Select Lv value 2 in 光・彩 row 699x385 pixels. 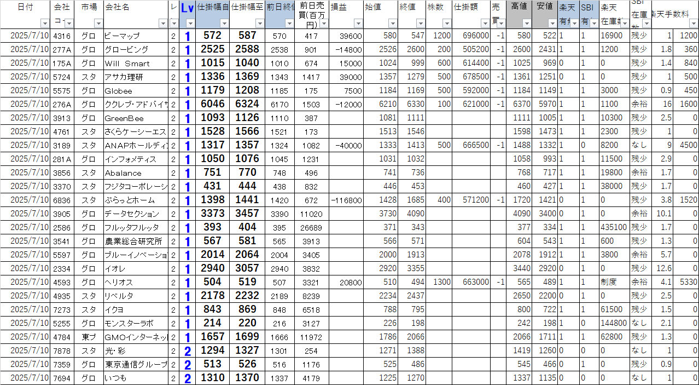[187, 350]
